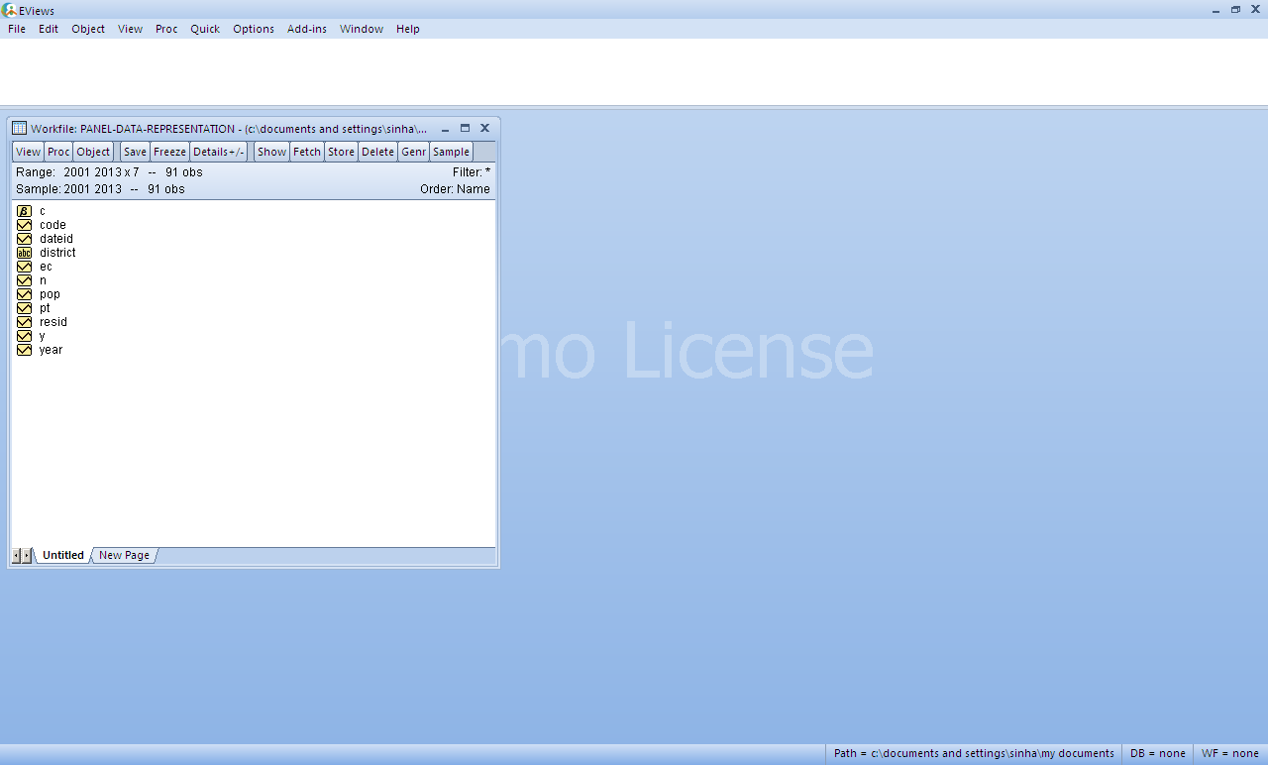Minimize the workfile window
The height and width of the screenshot is (765, 1268).
[446, 129]
